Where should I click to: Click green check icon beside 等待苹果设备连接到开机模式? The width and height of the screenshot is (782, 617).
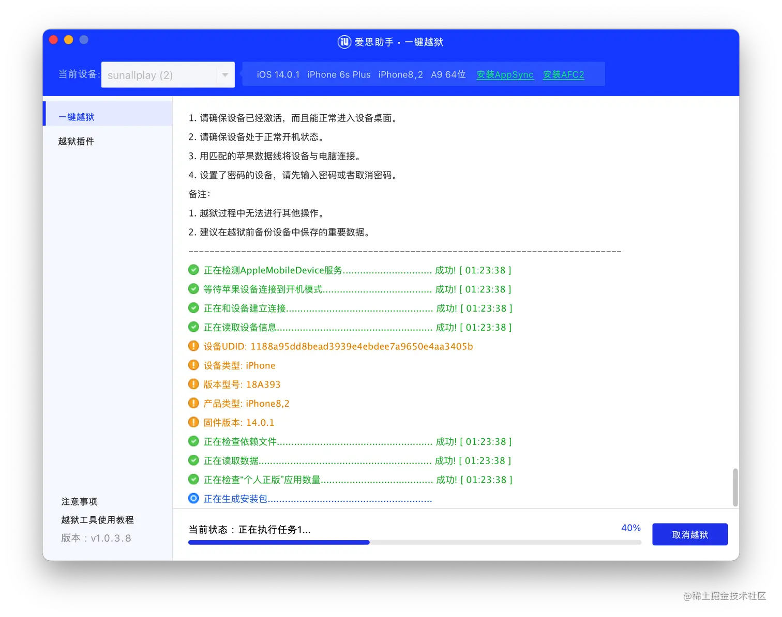(193, 289)
